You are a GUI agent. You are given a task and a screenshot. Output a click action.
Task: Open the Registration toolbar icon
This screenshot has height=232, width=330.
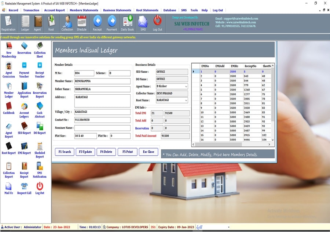click(8, 23)
